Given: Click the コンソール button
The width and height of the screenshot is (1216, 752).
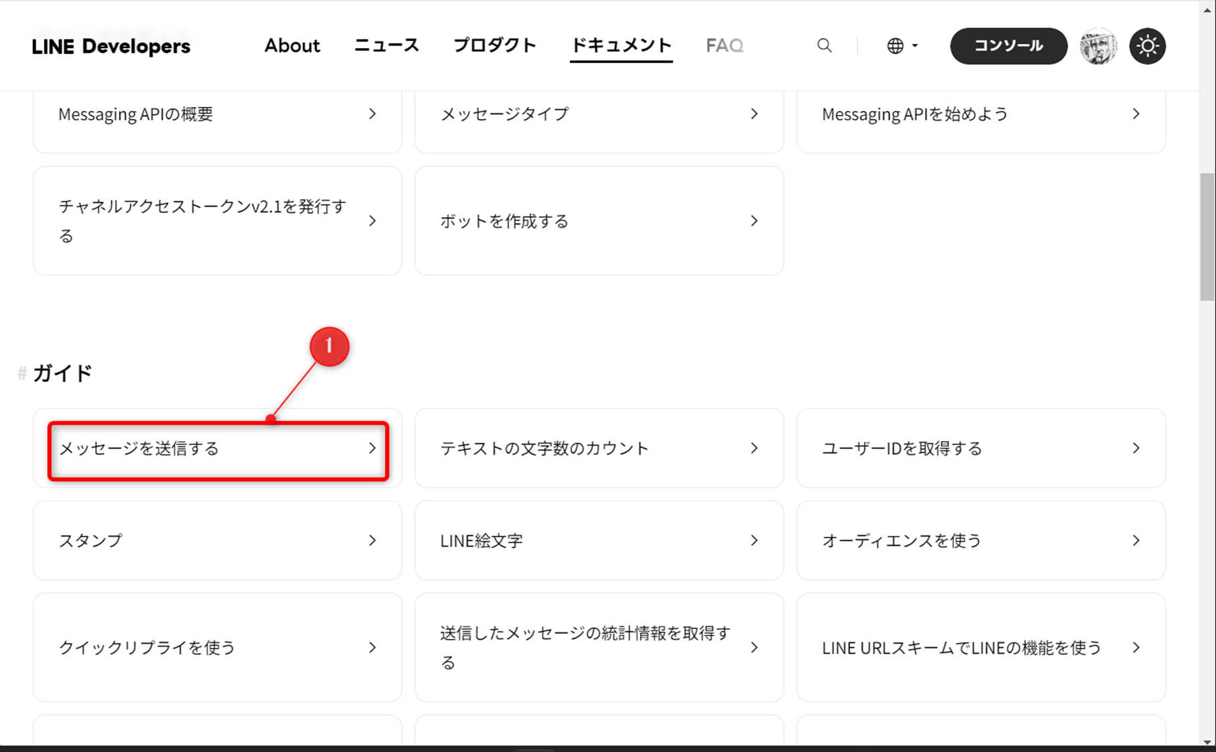Looking at the screenshot, I should (x=1008, y=46).
